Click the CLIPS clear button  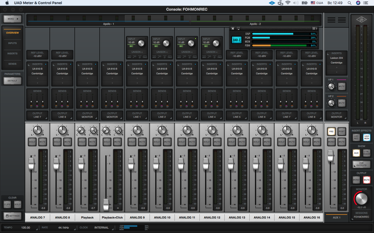tap(7, 205)
